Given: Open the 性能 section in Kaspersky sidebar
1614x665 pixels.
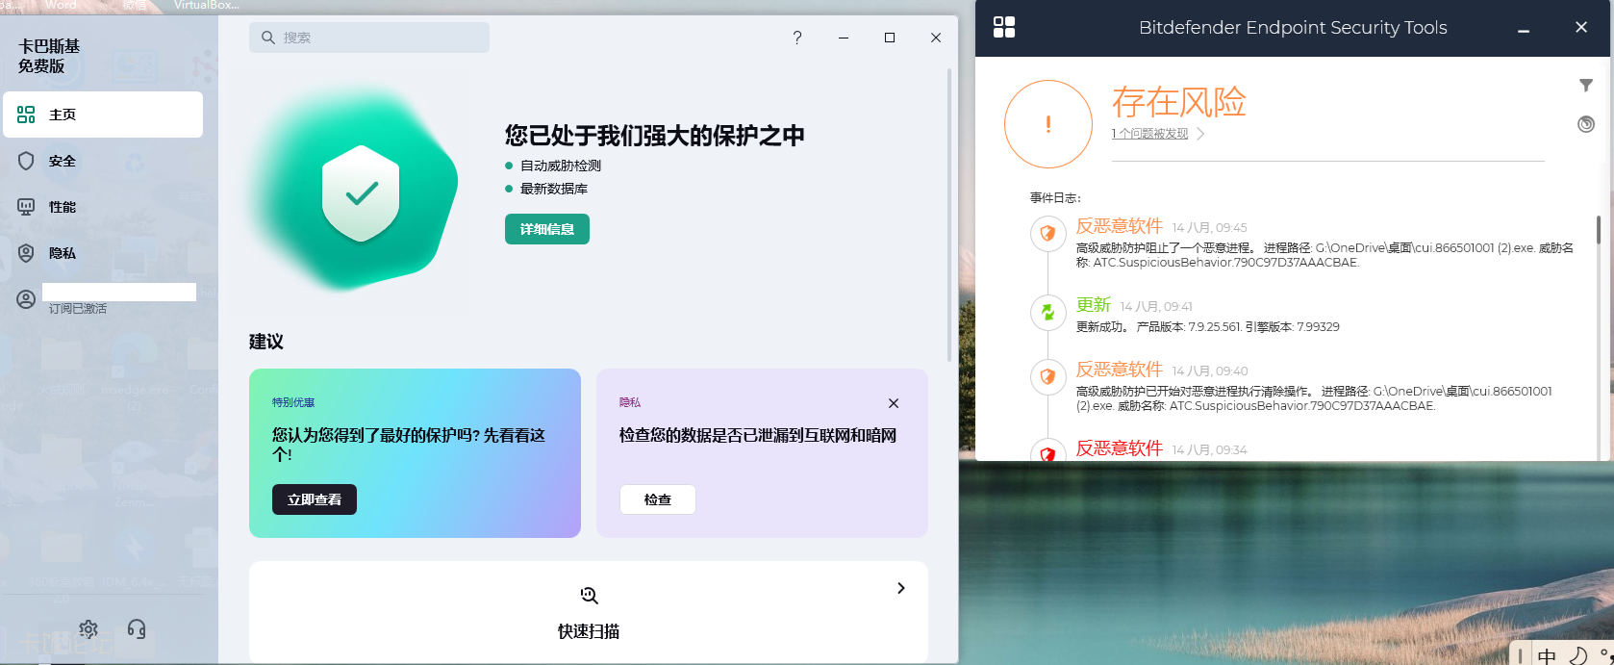Looking at the screenshot, I should point(103,207).
